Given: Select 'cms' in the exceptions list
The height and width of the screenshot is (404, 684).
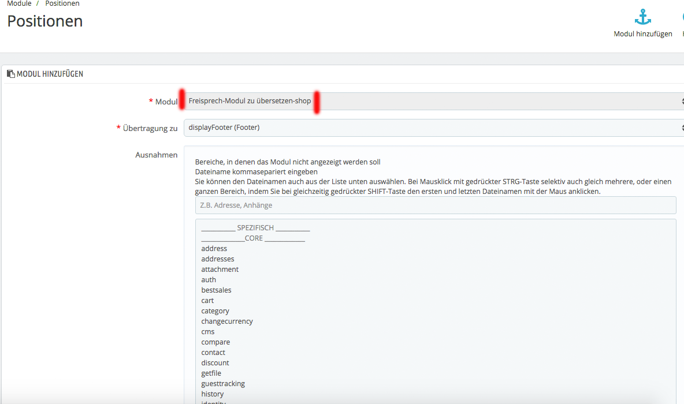Looking at the screenshot, I should [x=208, y=332].
